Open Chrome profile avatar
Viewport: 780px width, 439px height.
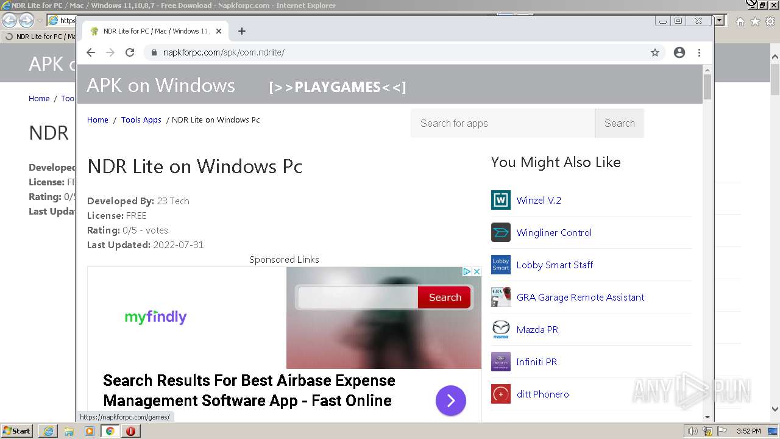click(679, 52)
